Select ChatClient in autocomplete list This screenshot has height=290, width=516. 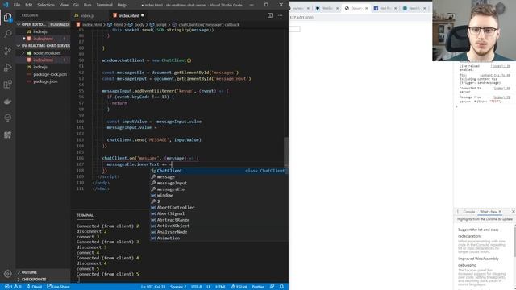point(218,171)
